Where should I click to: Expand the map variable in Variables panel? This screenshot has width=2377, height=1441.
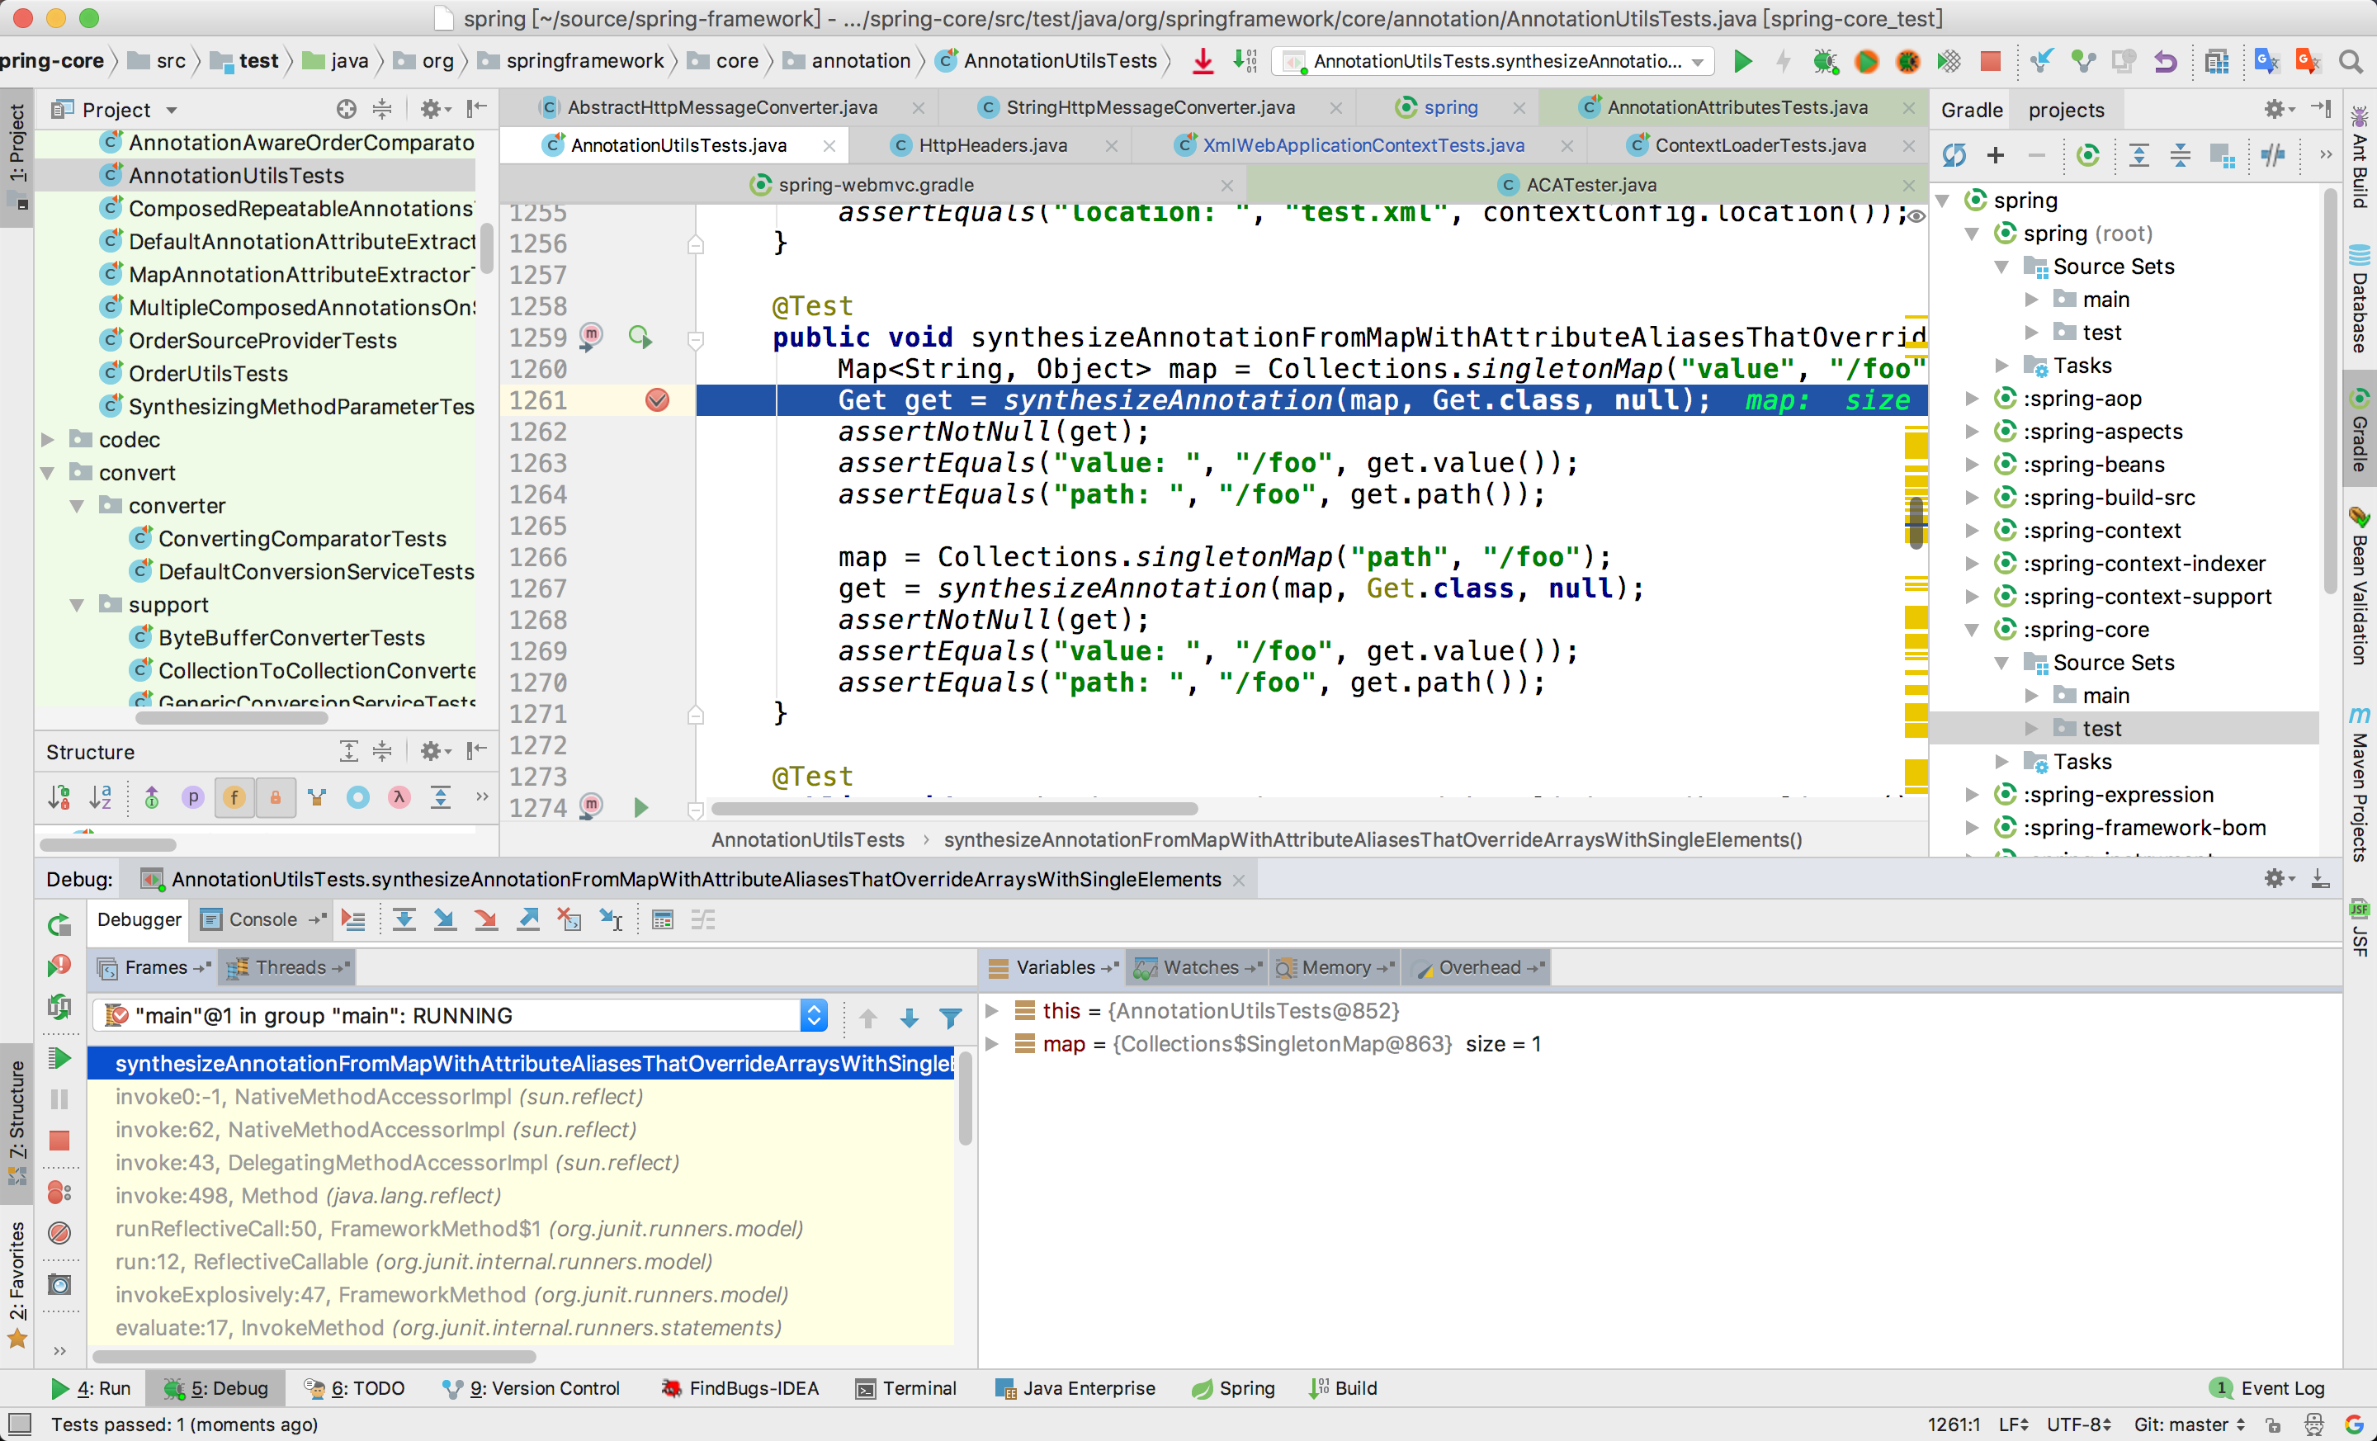[994, 1044]
